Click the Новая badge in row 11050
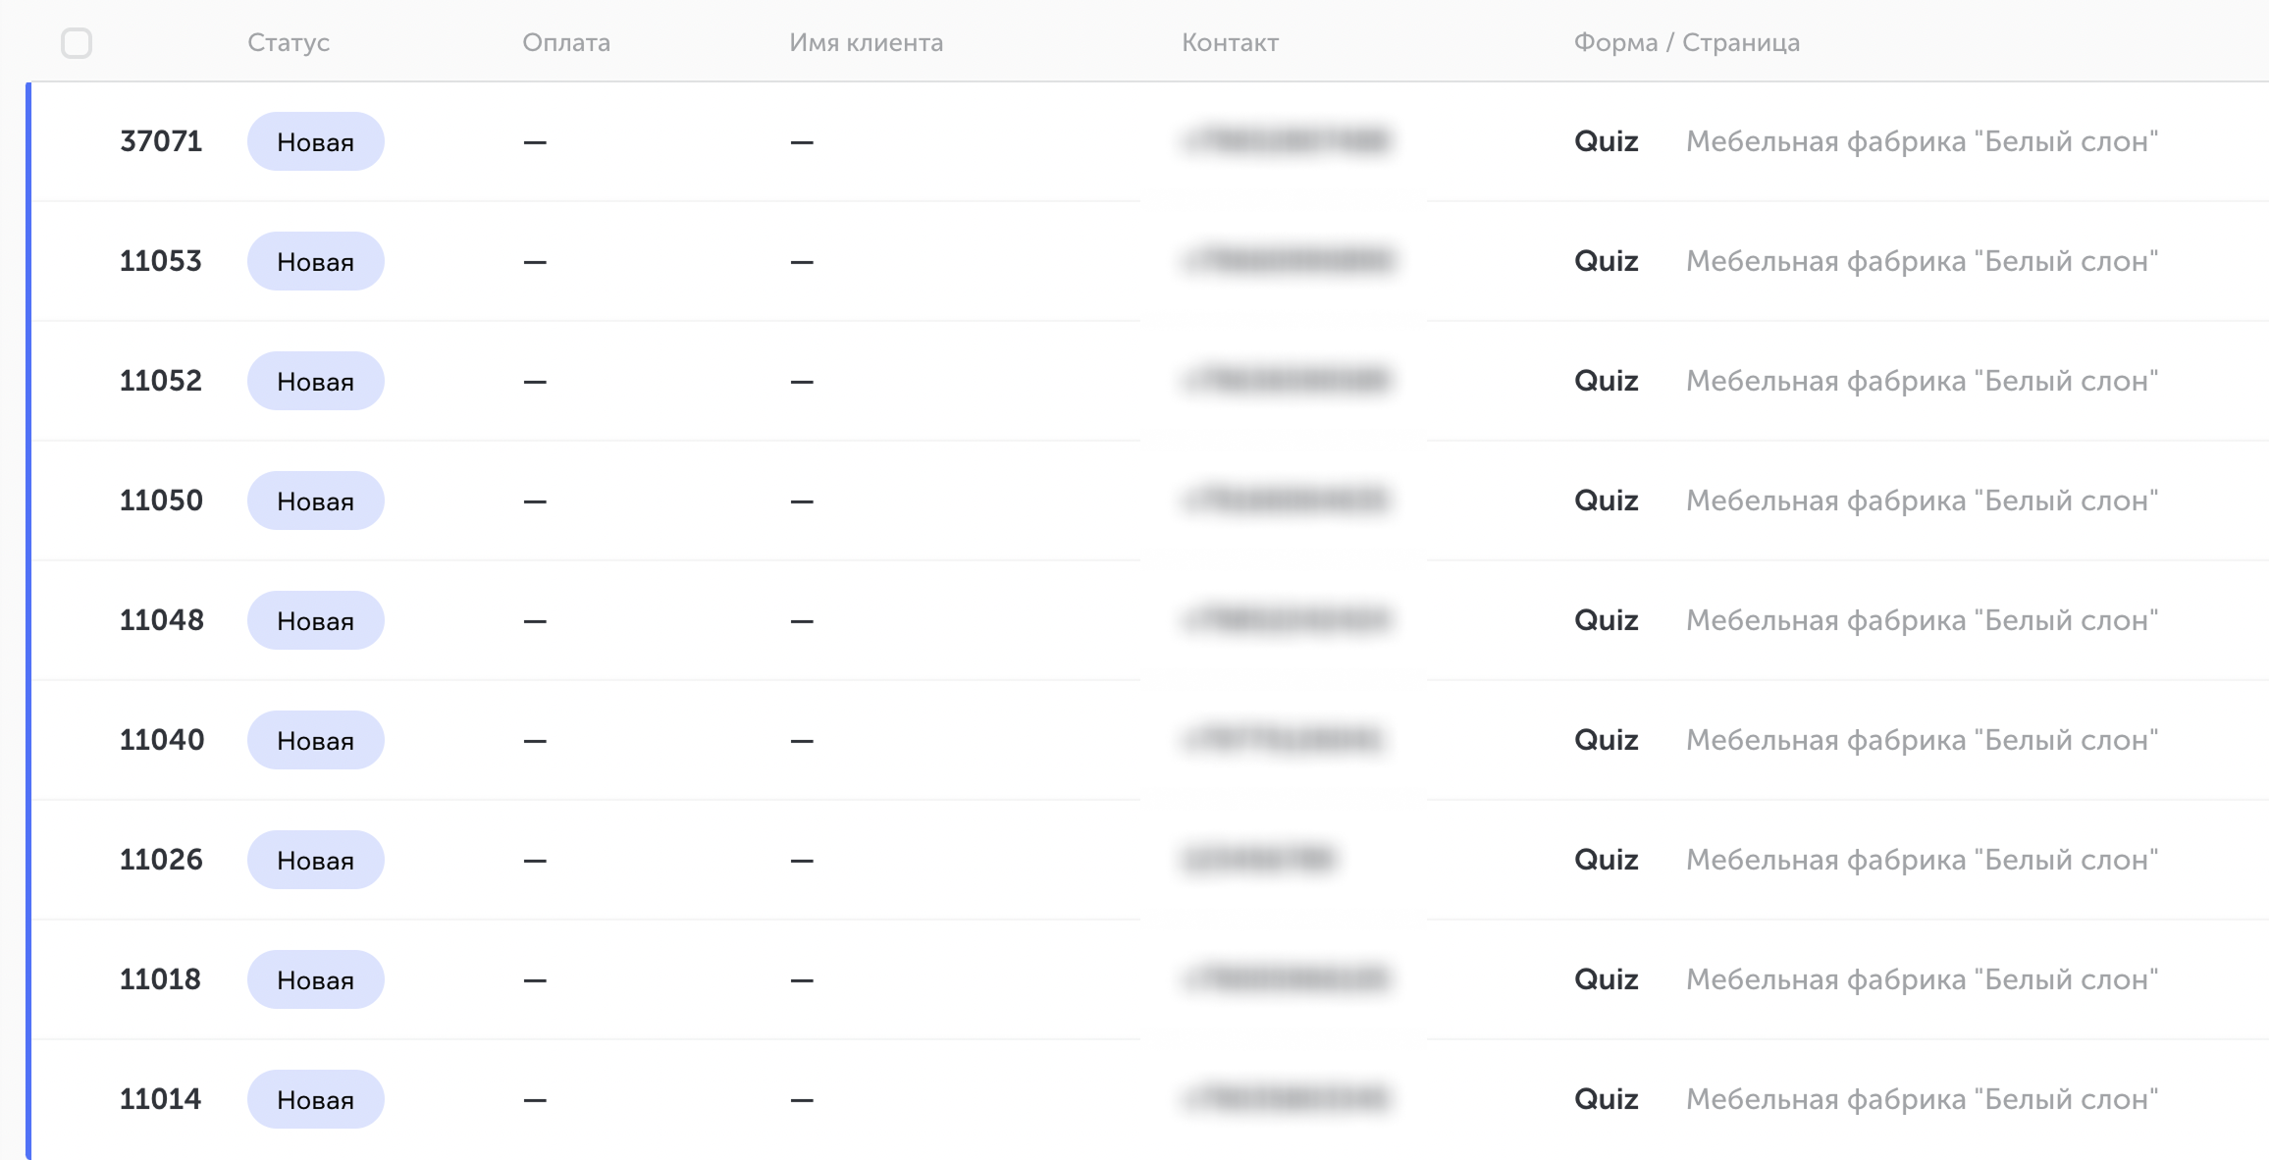Viewport: 2269px width, 1160px height. click(315, 501)
